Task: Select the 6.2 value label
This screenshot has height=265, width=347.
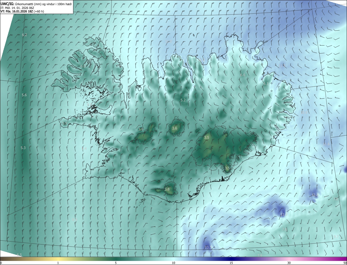Action: coord(24,35)
